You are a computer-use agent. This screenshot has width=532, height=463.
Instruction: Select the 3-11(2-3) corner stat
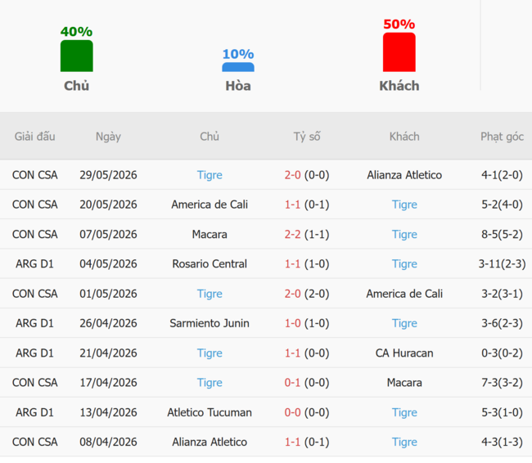(503, 264)
